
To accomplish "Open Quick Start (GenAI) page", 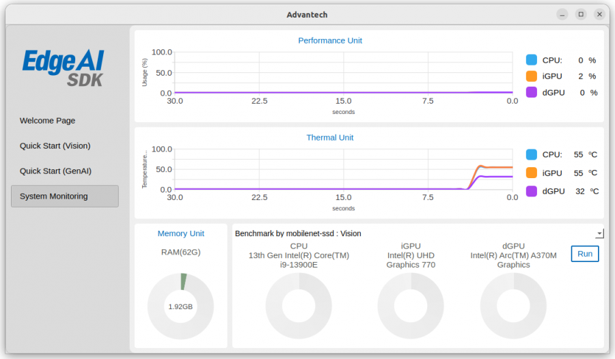I will 55,171.
